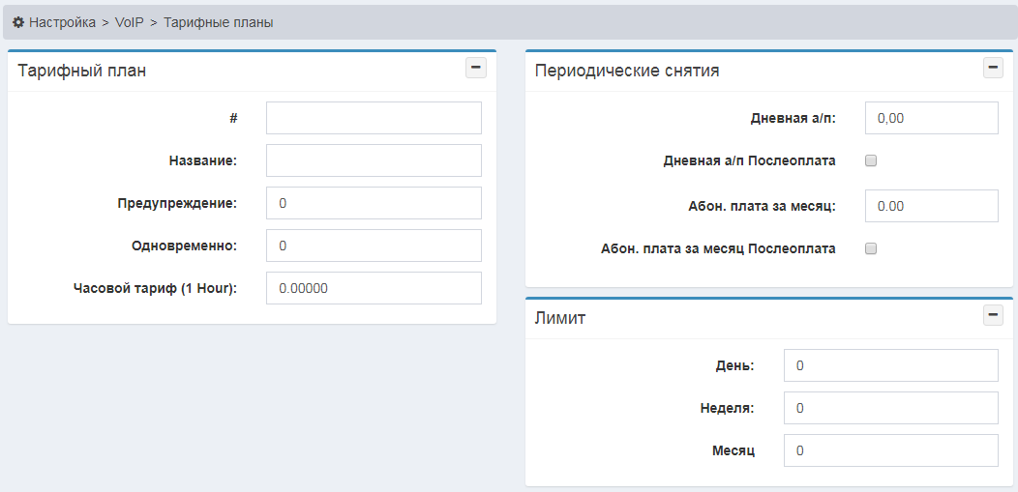Viewport: 1018px width, 492px height.
Task: Click the Дневная а/п amount field
Action: [x=931, y=118]
